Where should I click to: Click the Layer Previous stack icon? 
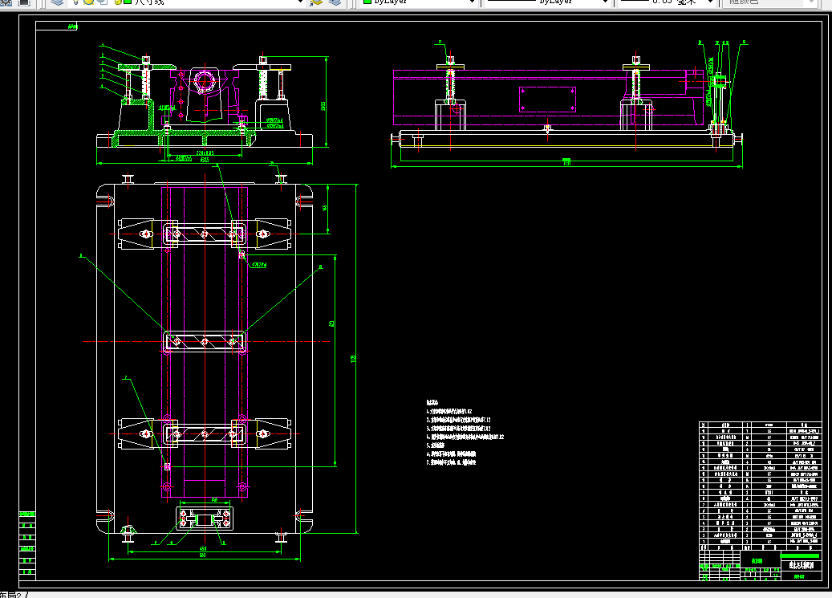tap(335, 2)
